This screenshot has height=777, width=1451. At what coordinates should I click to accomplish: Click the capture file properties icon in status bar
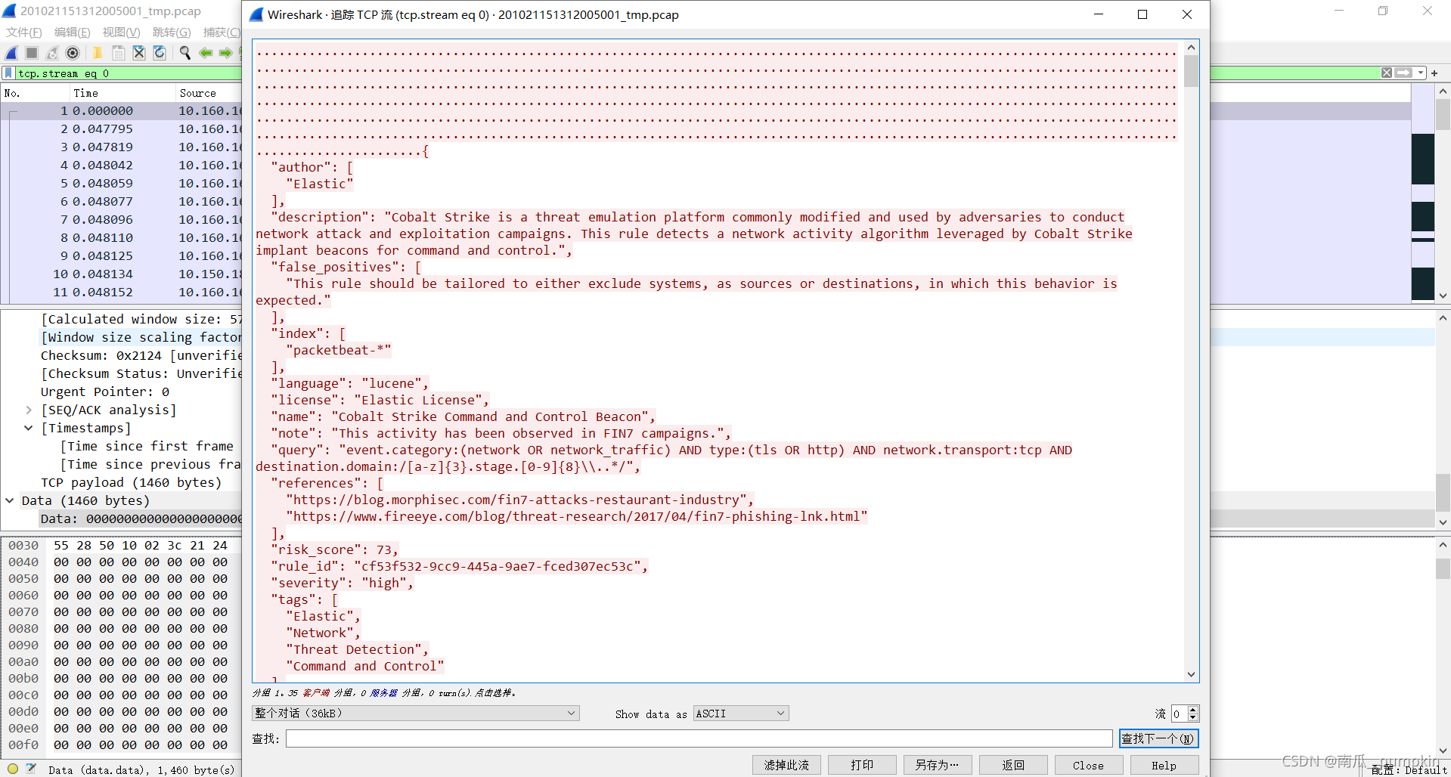pyautogui.click(x=31, y=769)
